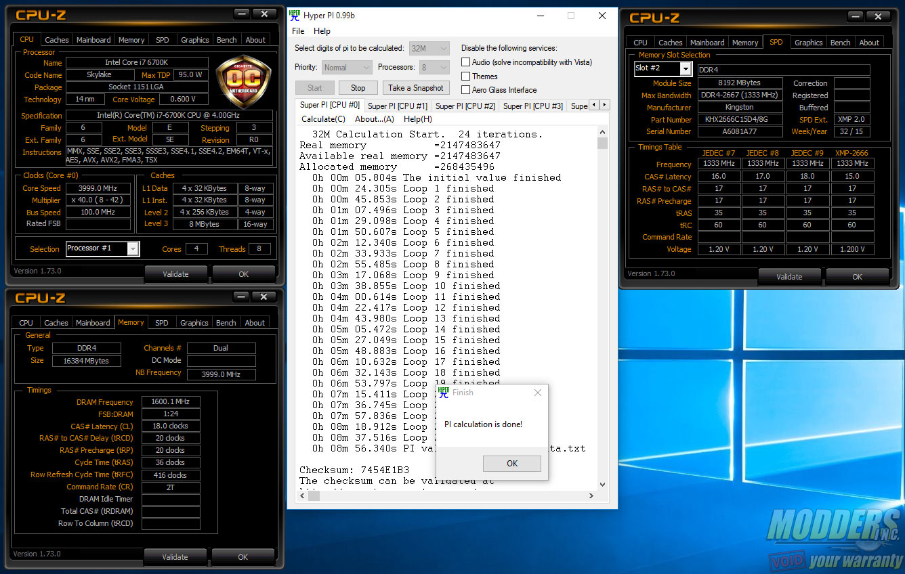905x574 pixels.
Task: Open the About...(A) menu
Action: click(x=375, y=119)
